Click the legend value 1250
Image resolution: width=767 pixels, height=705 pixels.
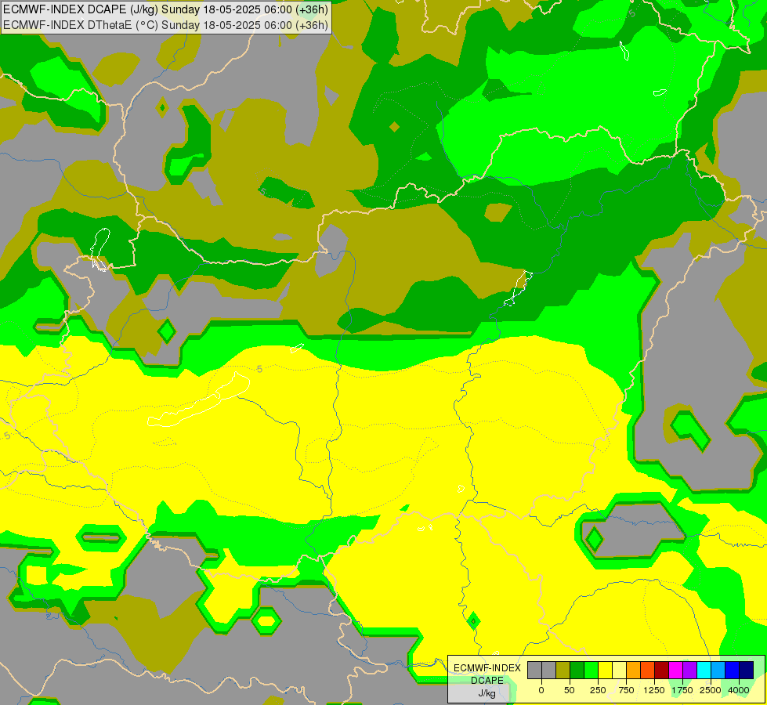coord(654,690)
